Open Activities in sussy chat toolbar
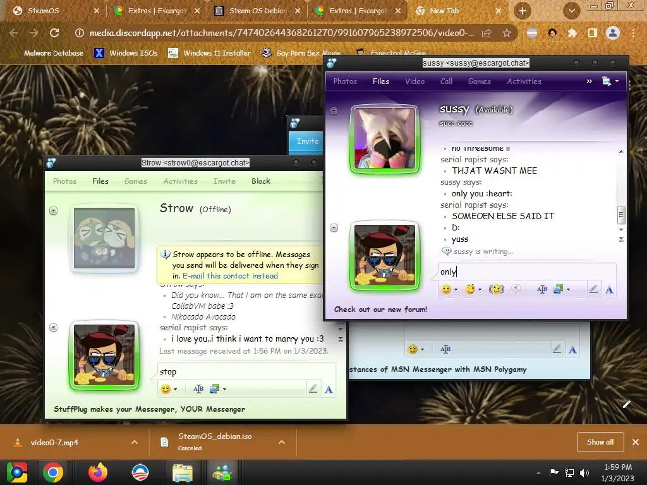The height and width of the screenshot is (485, 647). [524, 81]
